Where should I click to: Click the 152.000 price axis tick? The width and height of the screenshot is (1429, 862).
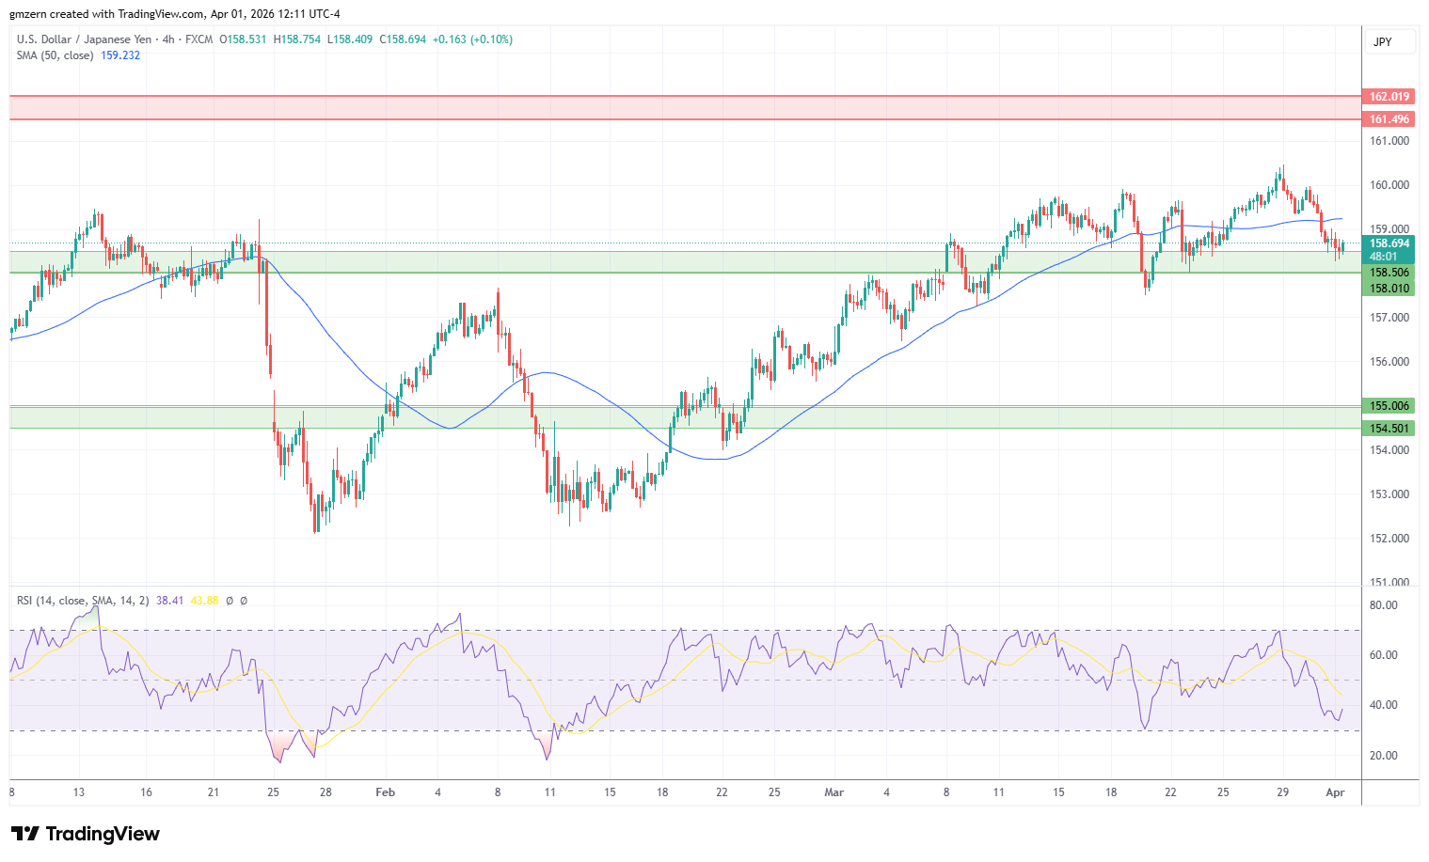coord(1389,539)
